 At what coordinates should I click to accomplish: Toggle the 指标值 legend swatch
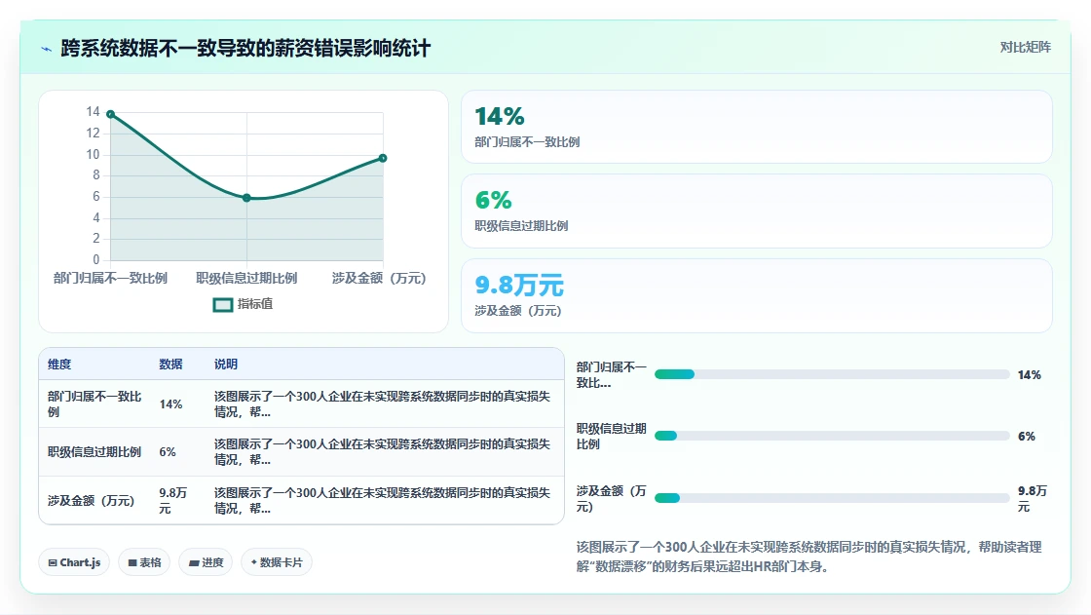pos(223,304)
